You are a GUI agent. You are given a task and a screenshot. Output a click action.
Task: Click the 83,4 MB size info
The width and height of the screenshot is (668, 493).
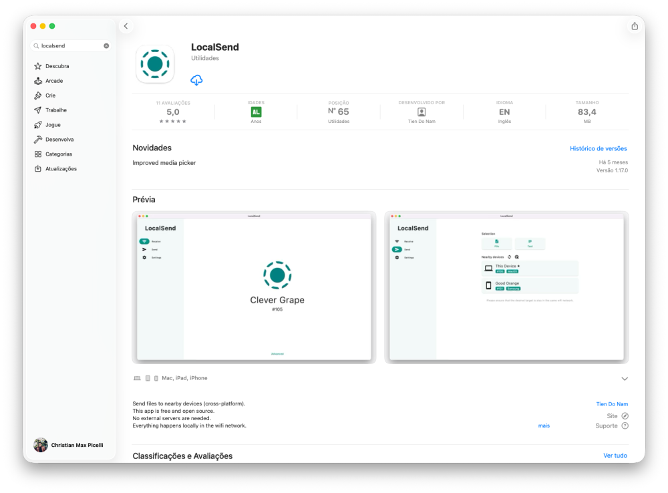pyautogui.click(x=587, y=113)
